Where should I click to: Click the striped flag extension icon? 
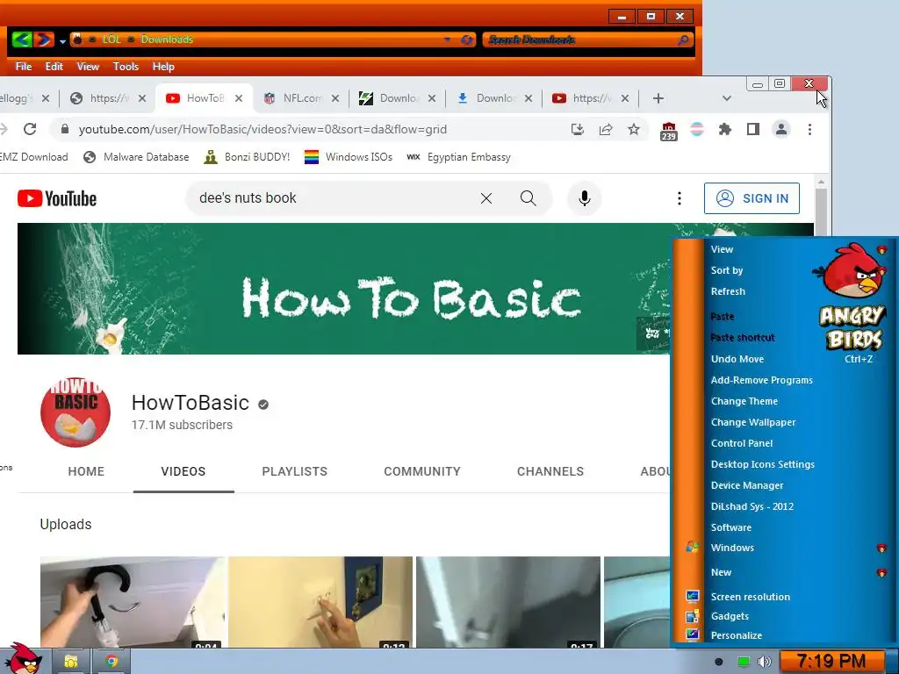[696, 130]
